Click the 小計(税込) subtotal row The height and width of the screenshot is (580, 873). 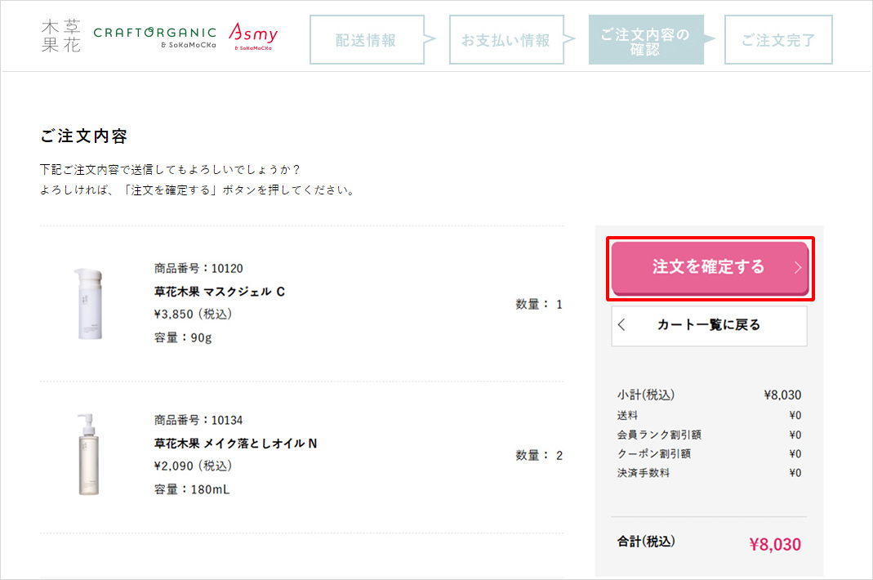[x=709, y=395]
